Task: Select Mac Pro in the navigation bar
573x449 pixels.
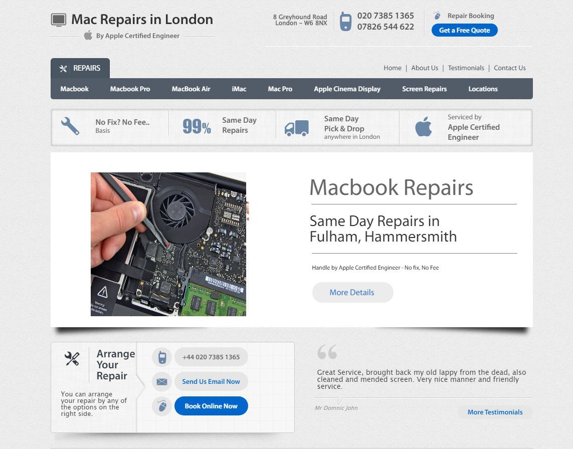Action: [280, 89]
